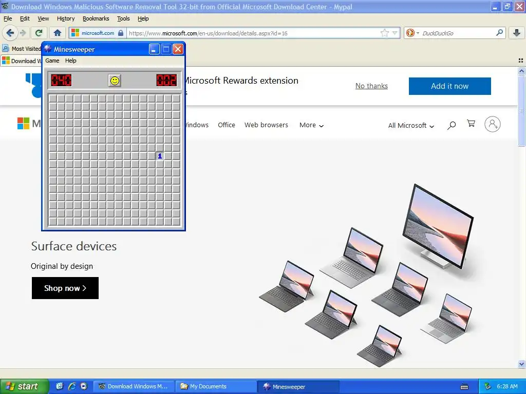Open the Minesweeper Game menu
The height and width of the screenshot is (394, 526).
pyautogui.click(x=52, y=61)
